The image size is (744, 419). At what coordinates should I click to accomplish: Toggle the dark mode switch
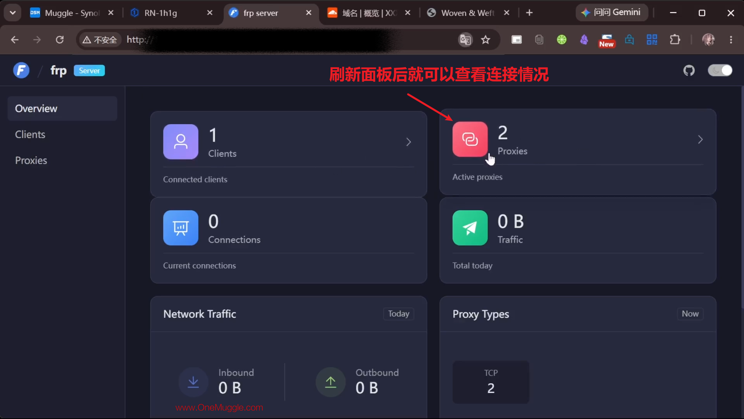tap(720, 70)
